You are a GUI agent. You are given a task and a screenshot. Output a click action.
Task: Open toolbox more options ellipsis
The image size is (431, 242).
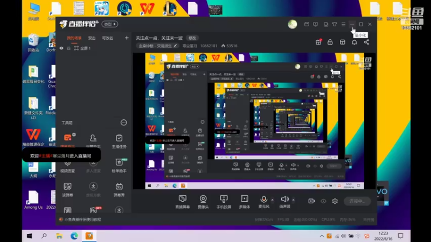pos(124,123)
